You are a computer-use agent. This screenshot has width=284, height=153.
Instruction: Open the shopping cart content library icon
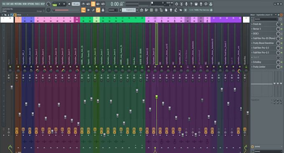pos(185,10)
